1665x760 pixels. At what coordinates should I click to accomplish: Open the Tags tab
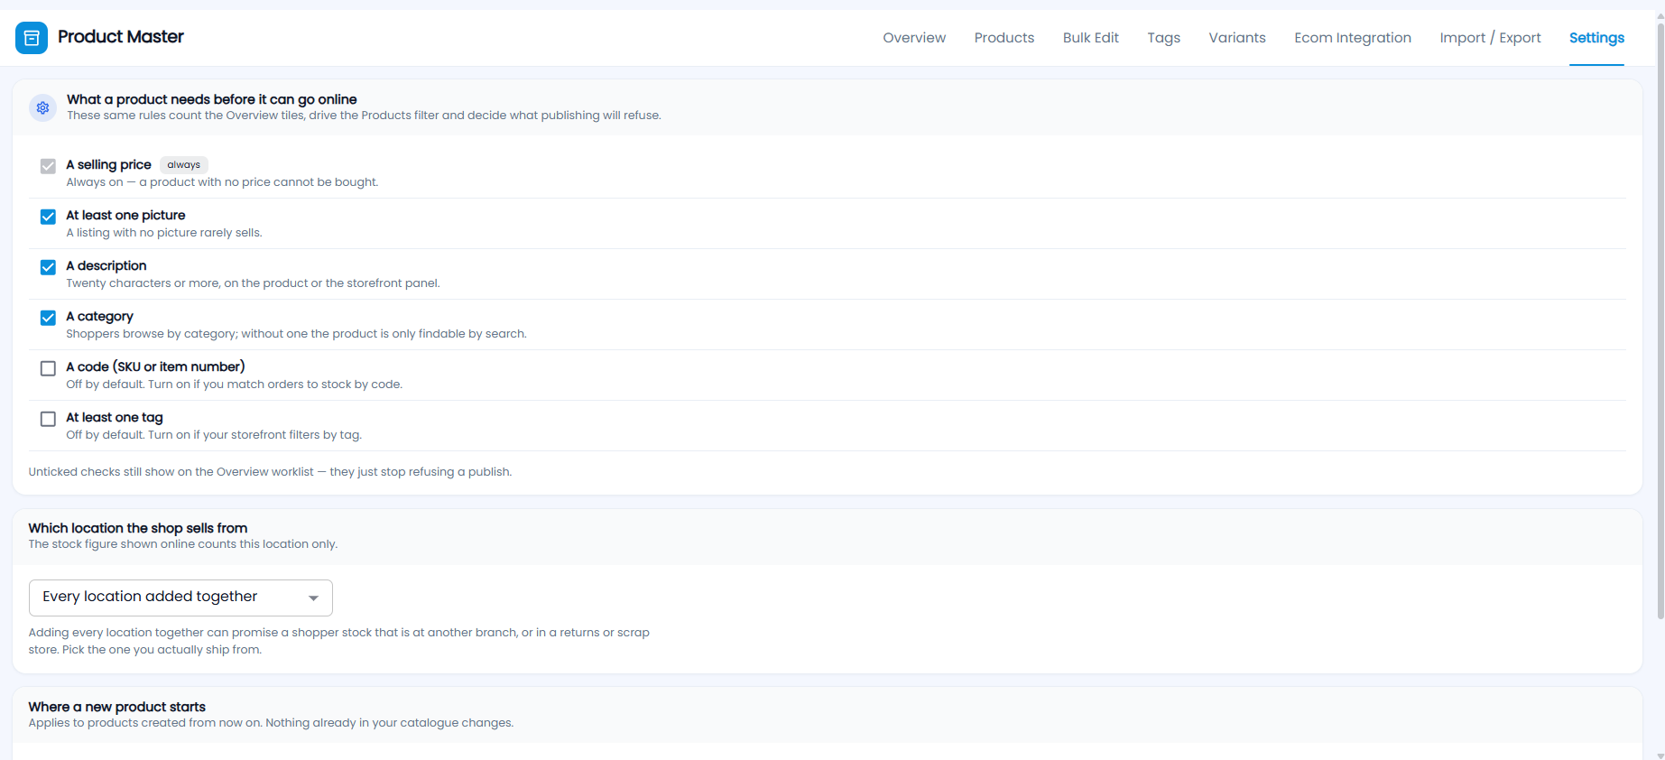tap(1164, 38)
